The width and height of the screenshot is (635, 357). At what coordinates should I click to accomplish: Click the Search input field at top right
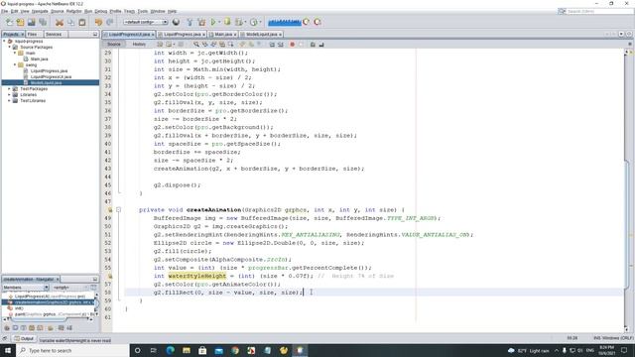(x=599, y=11)
